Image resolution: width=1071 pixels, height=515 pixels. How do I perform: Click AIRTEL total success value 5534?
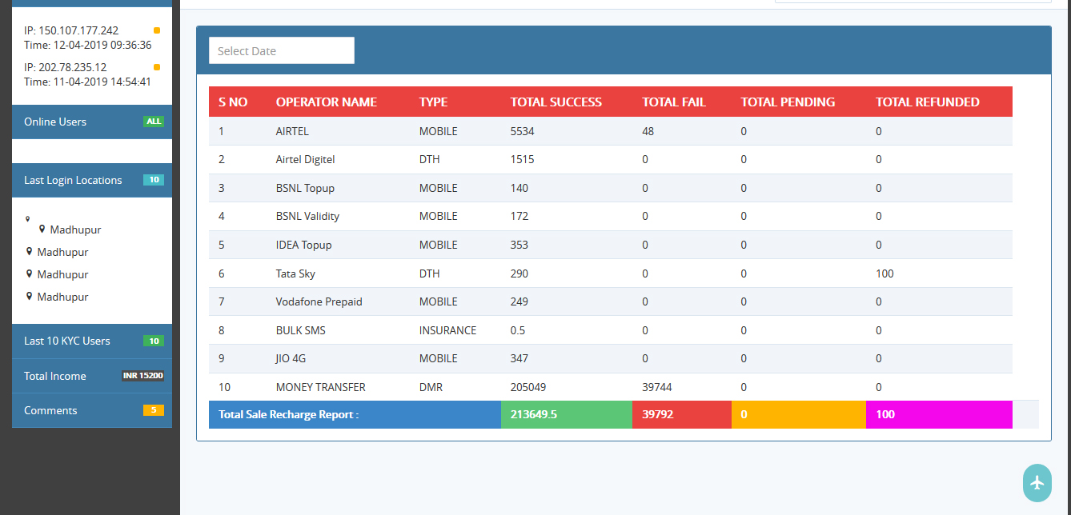pyautogui.click(x=522, y=131)
